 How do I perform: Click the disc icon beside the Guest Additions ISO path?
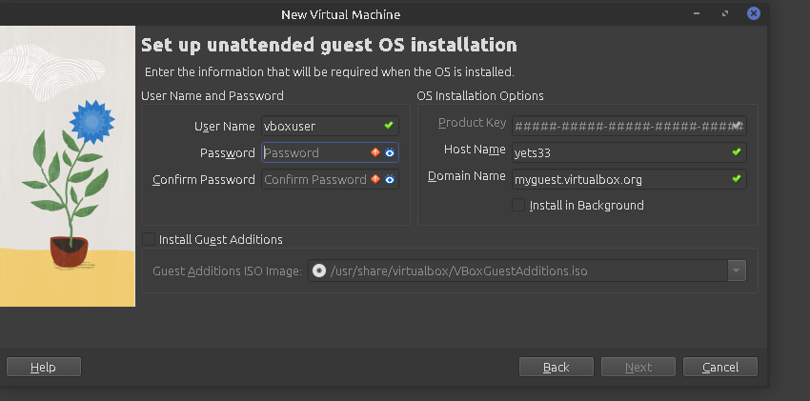pos(319,271)
